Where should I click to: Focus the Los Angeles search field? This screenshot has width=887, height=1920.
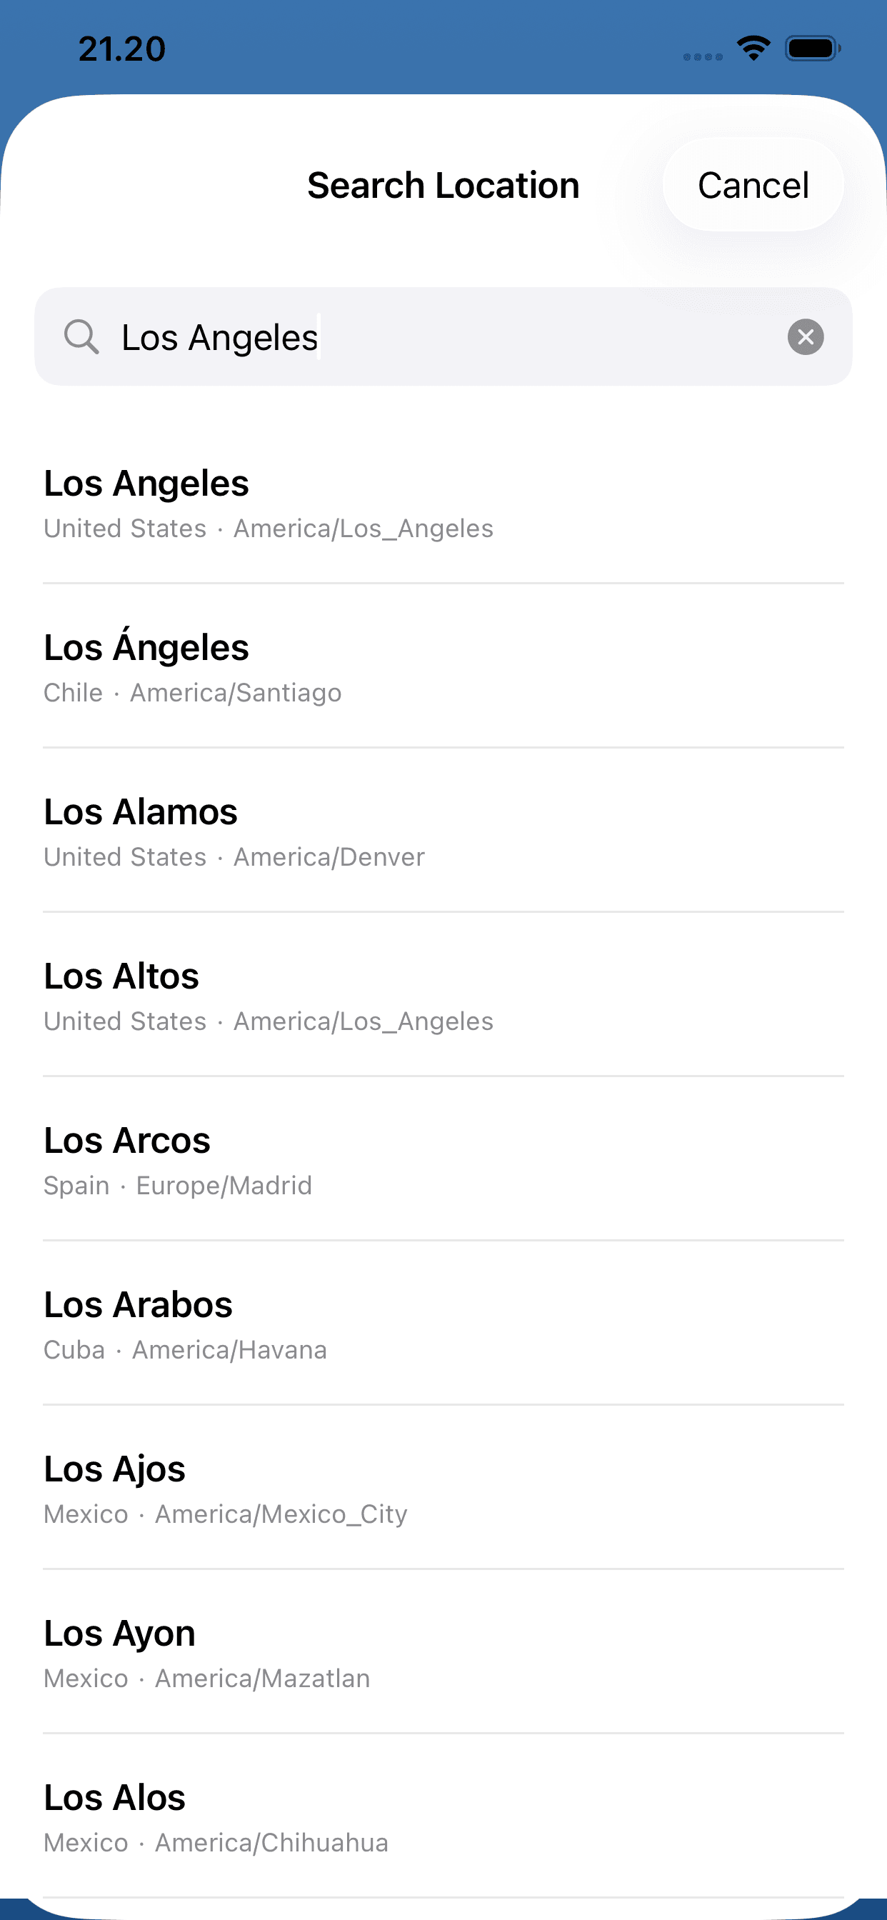point(447,337)
